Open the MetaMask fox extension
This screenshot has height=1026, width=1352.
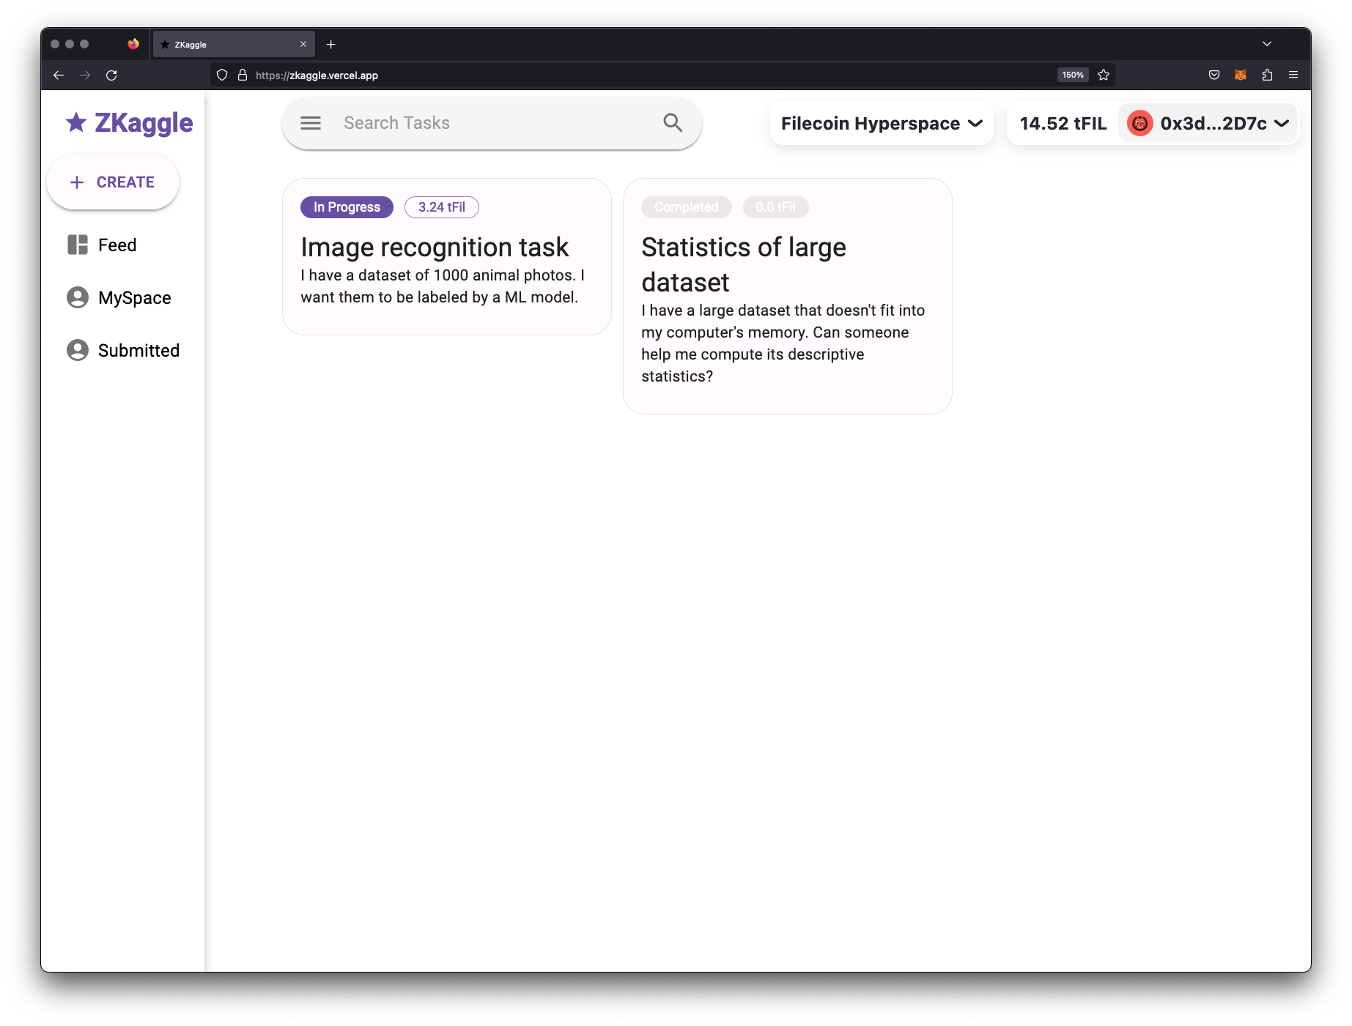tap(1241, 75)
